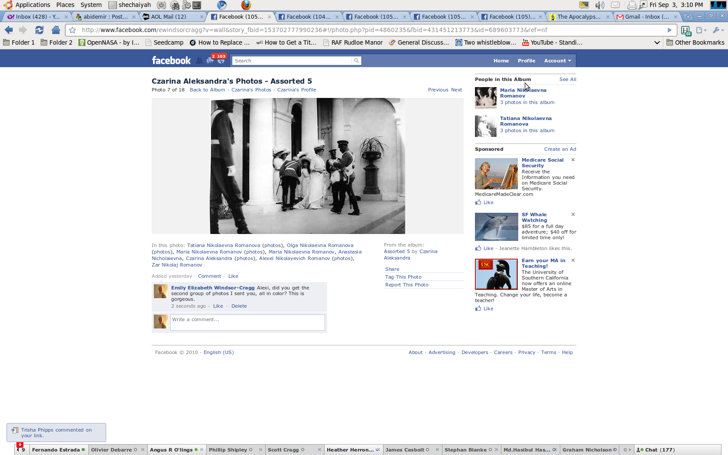The image size is (728, 455).
Task: Open Facebook notifications globe icon
Action: tap(221, 61)
